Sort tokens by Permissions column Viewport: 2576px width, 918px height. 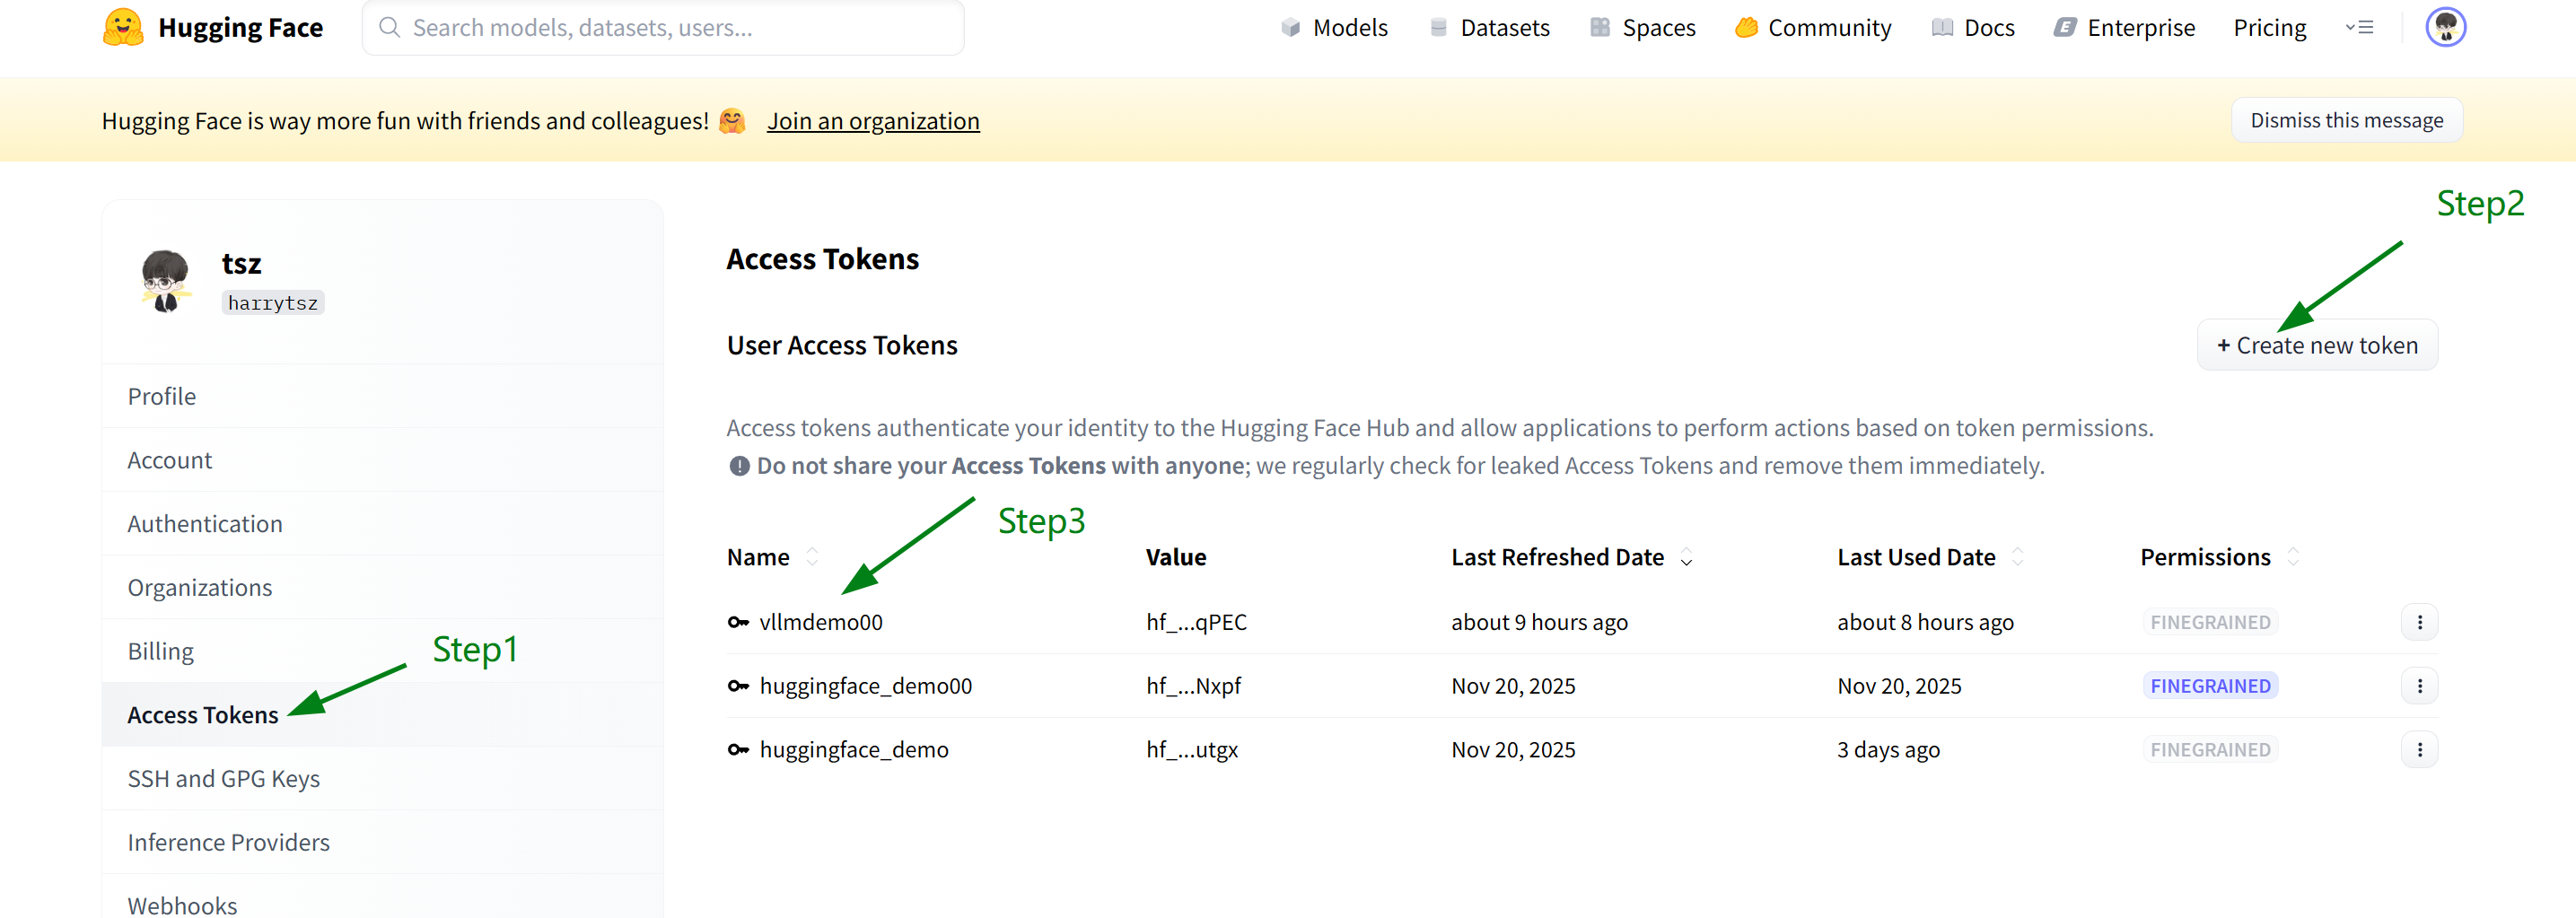pyautogui.click(x=2293, y=557)
